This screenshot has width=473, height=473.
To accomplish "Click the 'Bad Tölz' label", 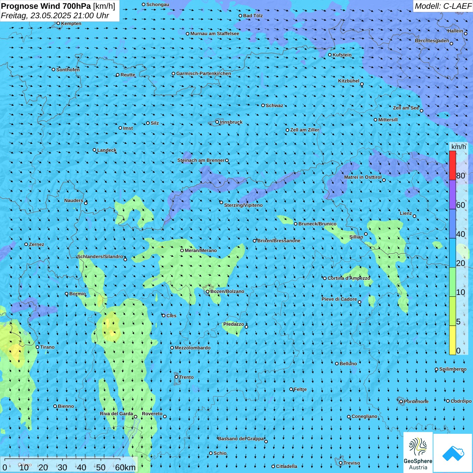I will tap(253, 16).
